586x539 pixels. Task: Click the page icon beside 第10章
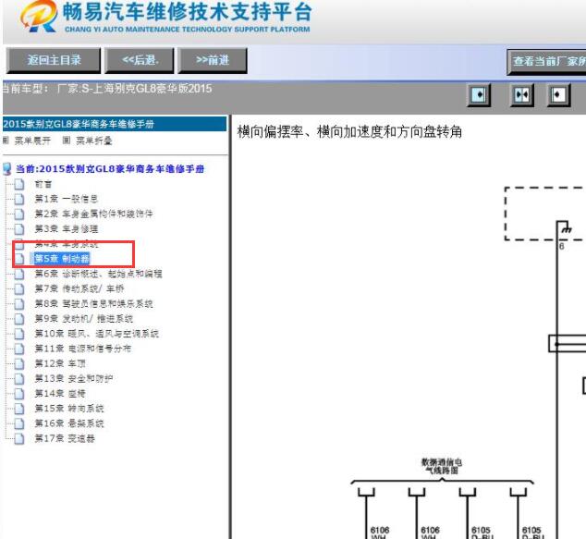pyautogui.click(x=19, y=334)
